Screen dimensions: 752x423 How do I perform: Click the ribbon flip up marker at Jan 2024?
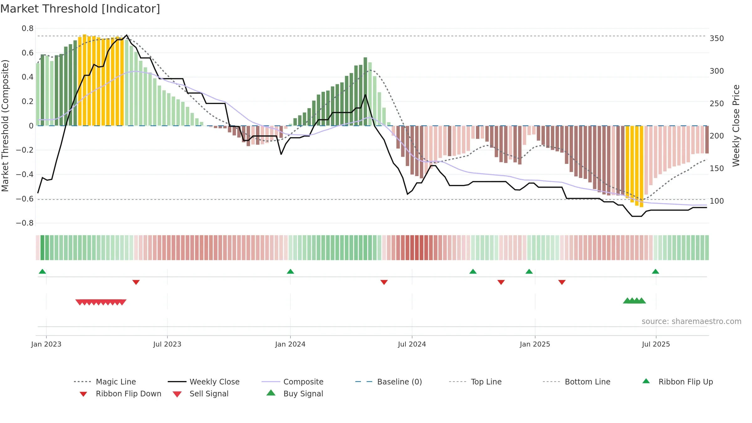290,271
